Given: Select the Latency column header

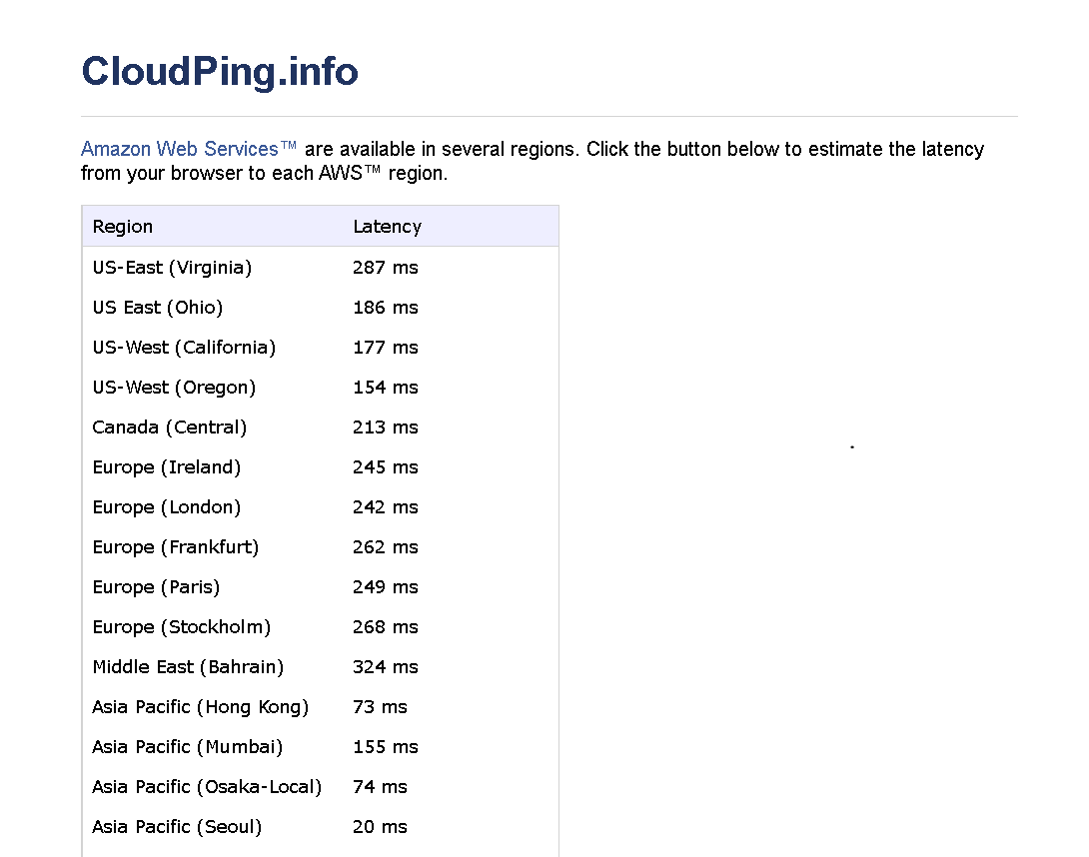Looking at the screenshot, I should coord(387,227).
